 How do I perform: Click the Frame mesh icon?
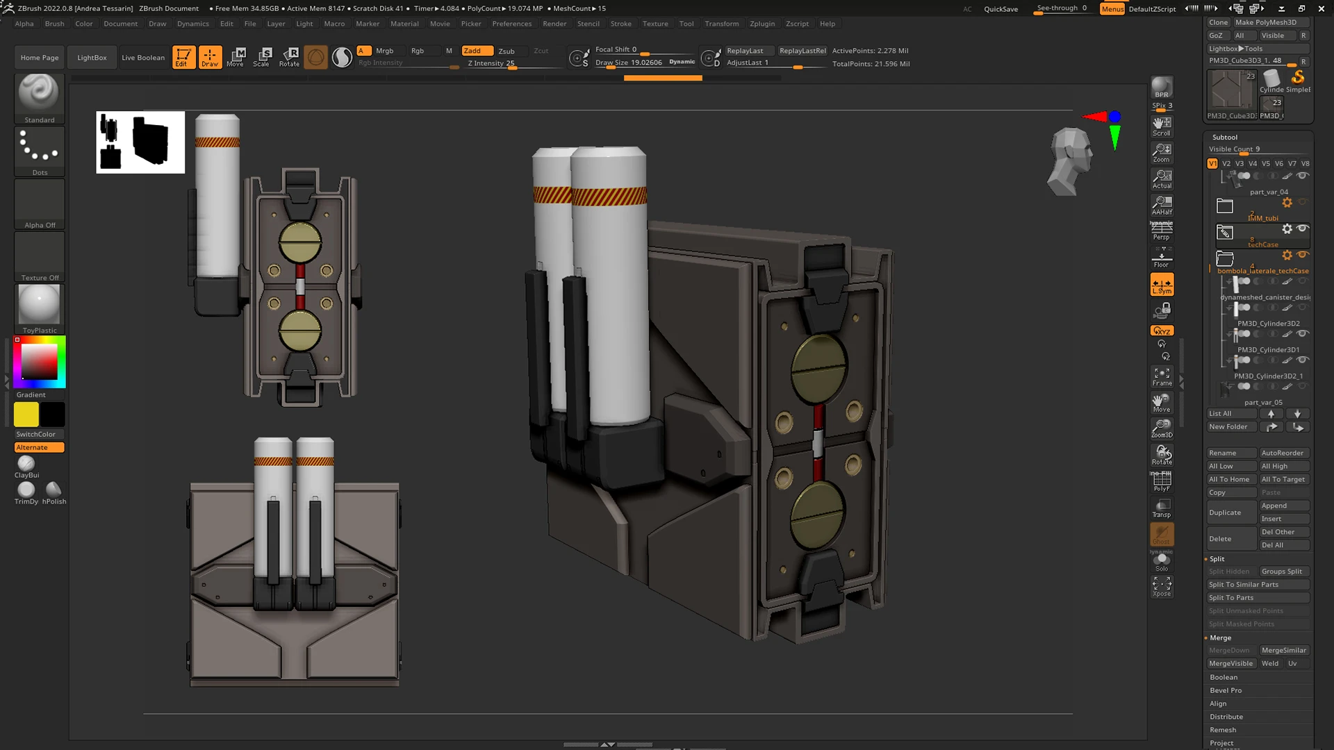point(1162,376)
